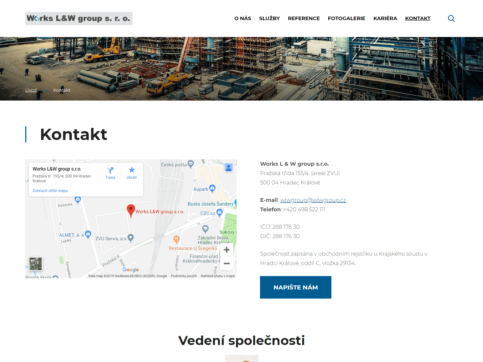Open the O NÁS menu item
Screen dimensions: 483x362
click(x=243, y=19)
